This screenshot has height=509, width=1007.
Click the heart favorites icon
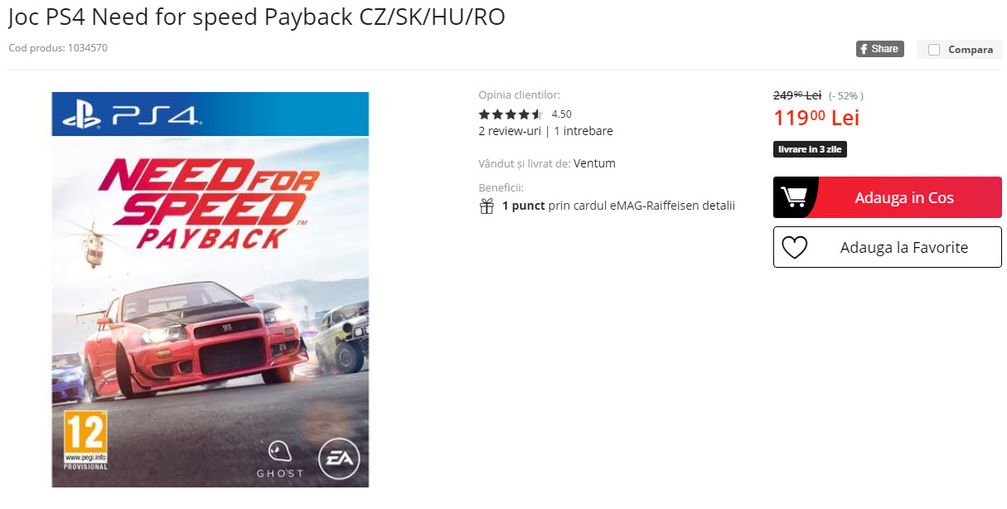[x=794, y=247]
